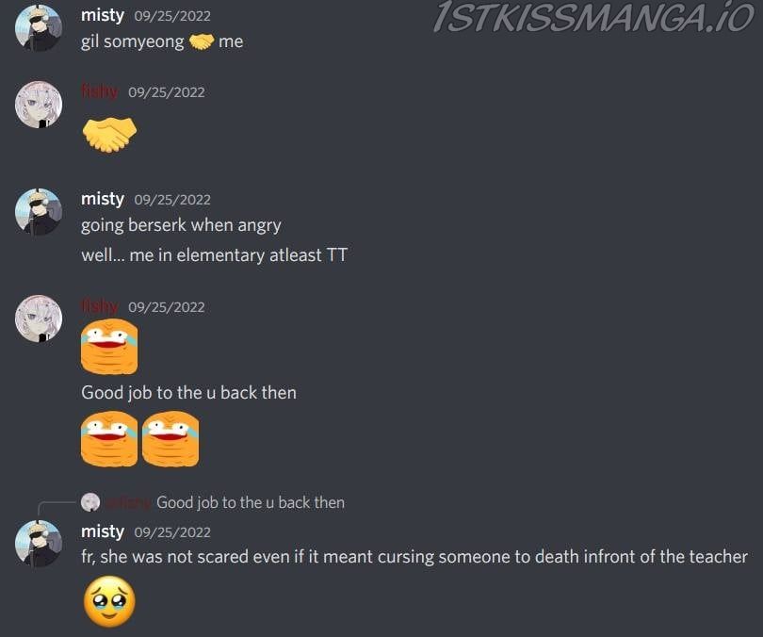Click the second of two laughing pancake emojis

pyautogui.click(x=170, y=439)
